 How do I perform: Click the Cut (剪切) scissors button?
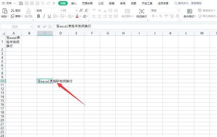coord(16,10)
